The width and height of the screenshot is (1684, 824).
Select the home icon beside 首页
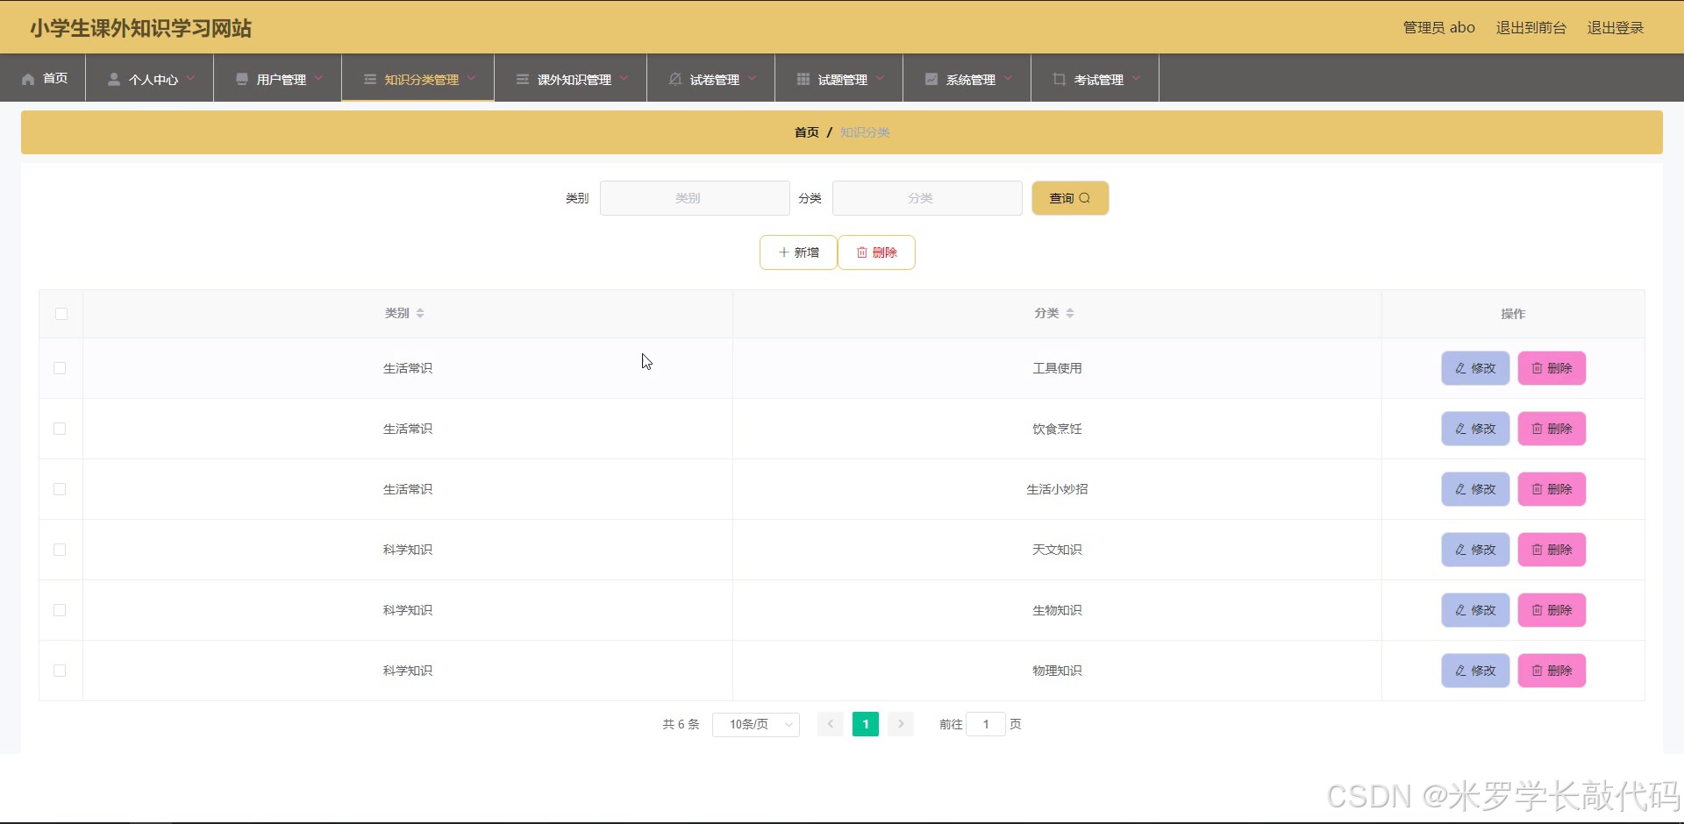pos(27,78)
